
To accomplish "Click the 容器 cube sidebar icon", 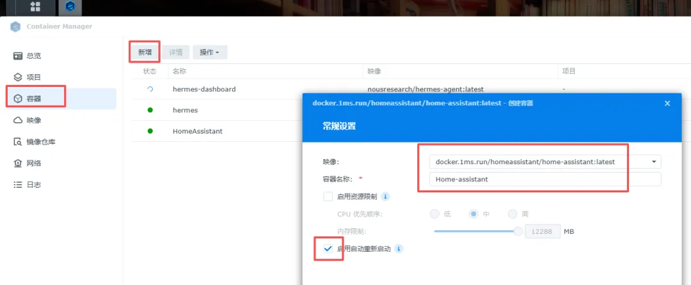I will (18, 98).
